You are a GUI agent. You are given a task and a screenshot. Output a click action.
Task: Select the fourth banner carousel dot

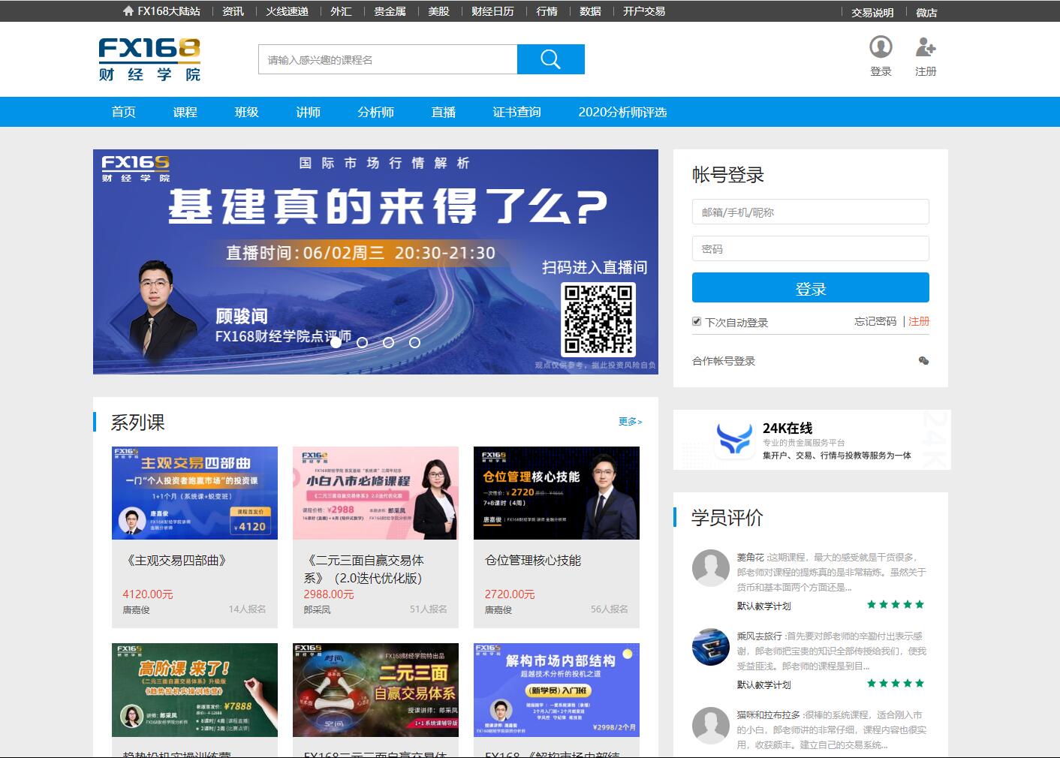click(x=414, y=342)
